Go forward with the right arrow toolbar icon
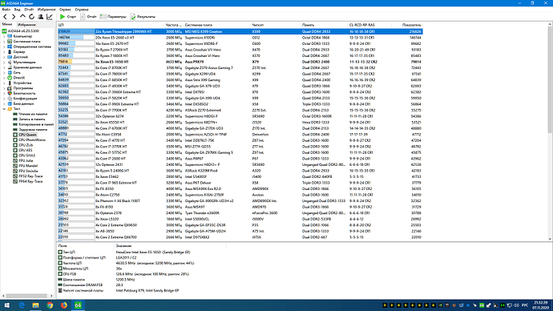Image resolution: width=553 pixels, height=311 pixels. (x=14, y=17)
